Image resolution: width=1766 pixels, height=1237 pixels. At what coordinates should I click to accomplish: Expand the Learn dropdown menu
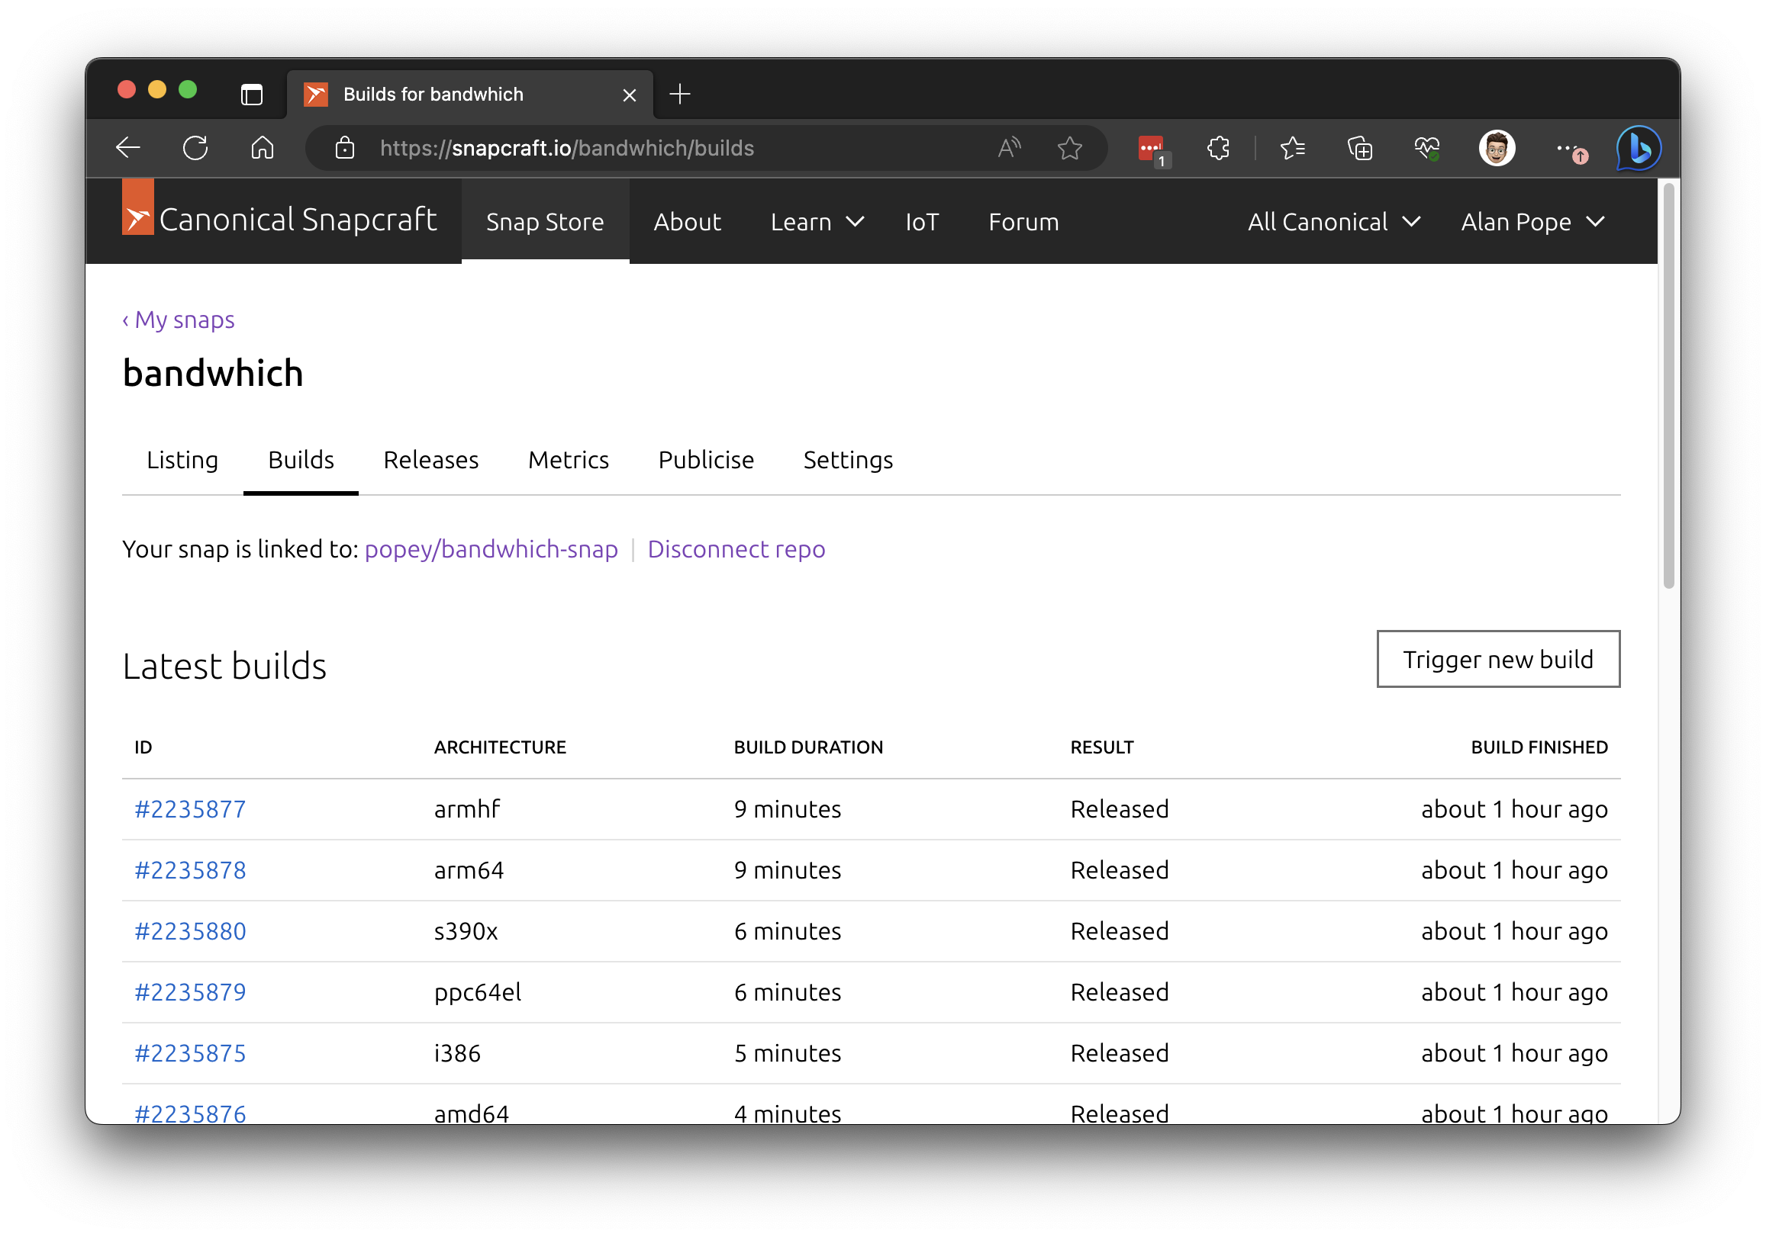pos(817,221)
